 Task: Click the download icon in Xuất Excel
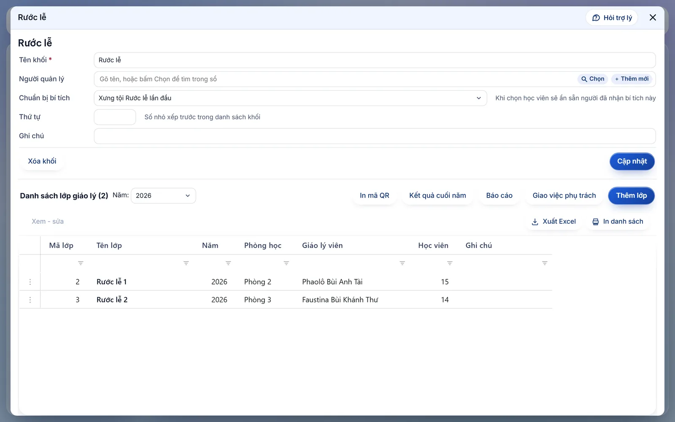535,222
